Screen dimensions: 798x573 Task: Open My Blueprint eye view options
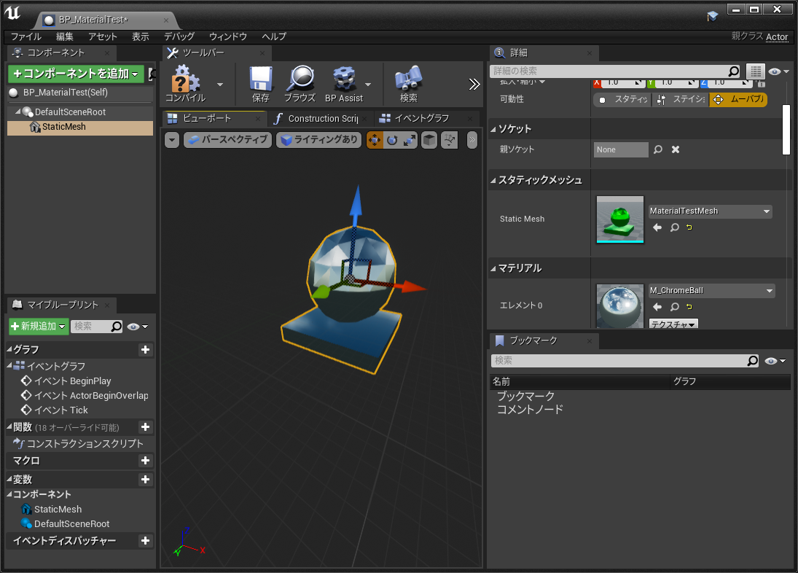tap(138, 327)
